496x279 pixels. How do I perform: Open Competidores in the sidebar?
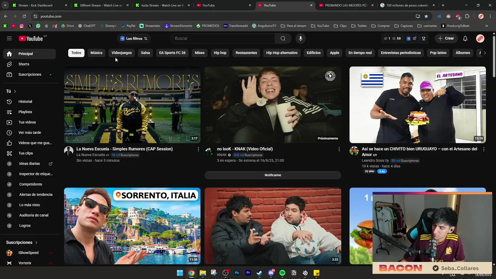point(29,184)
